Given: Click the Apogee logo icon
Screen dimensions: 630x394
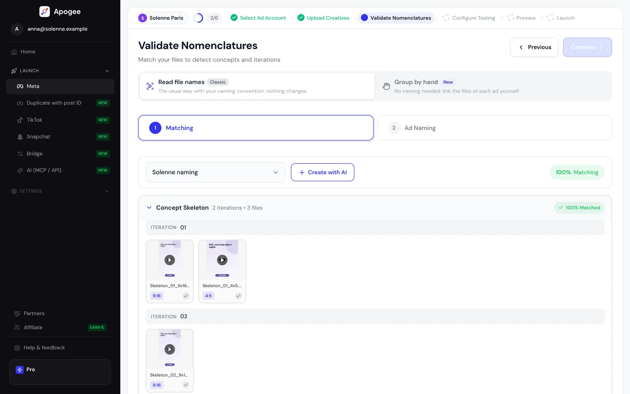Looking at the screenshot, I should (x=44, y=11).
